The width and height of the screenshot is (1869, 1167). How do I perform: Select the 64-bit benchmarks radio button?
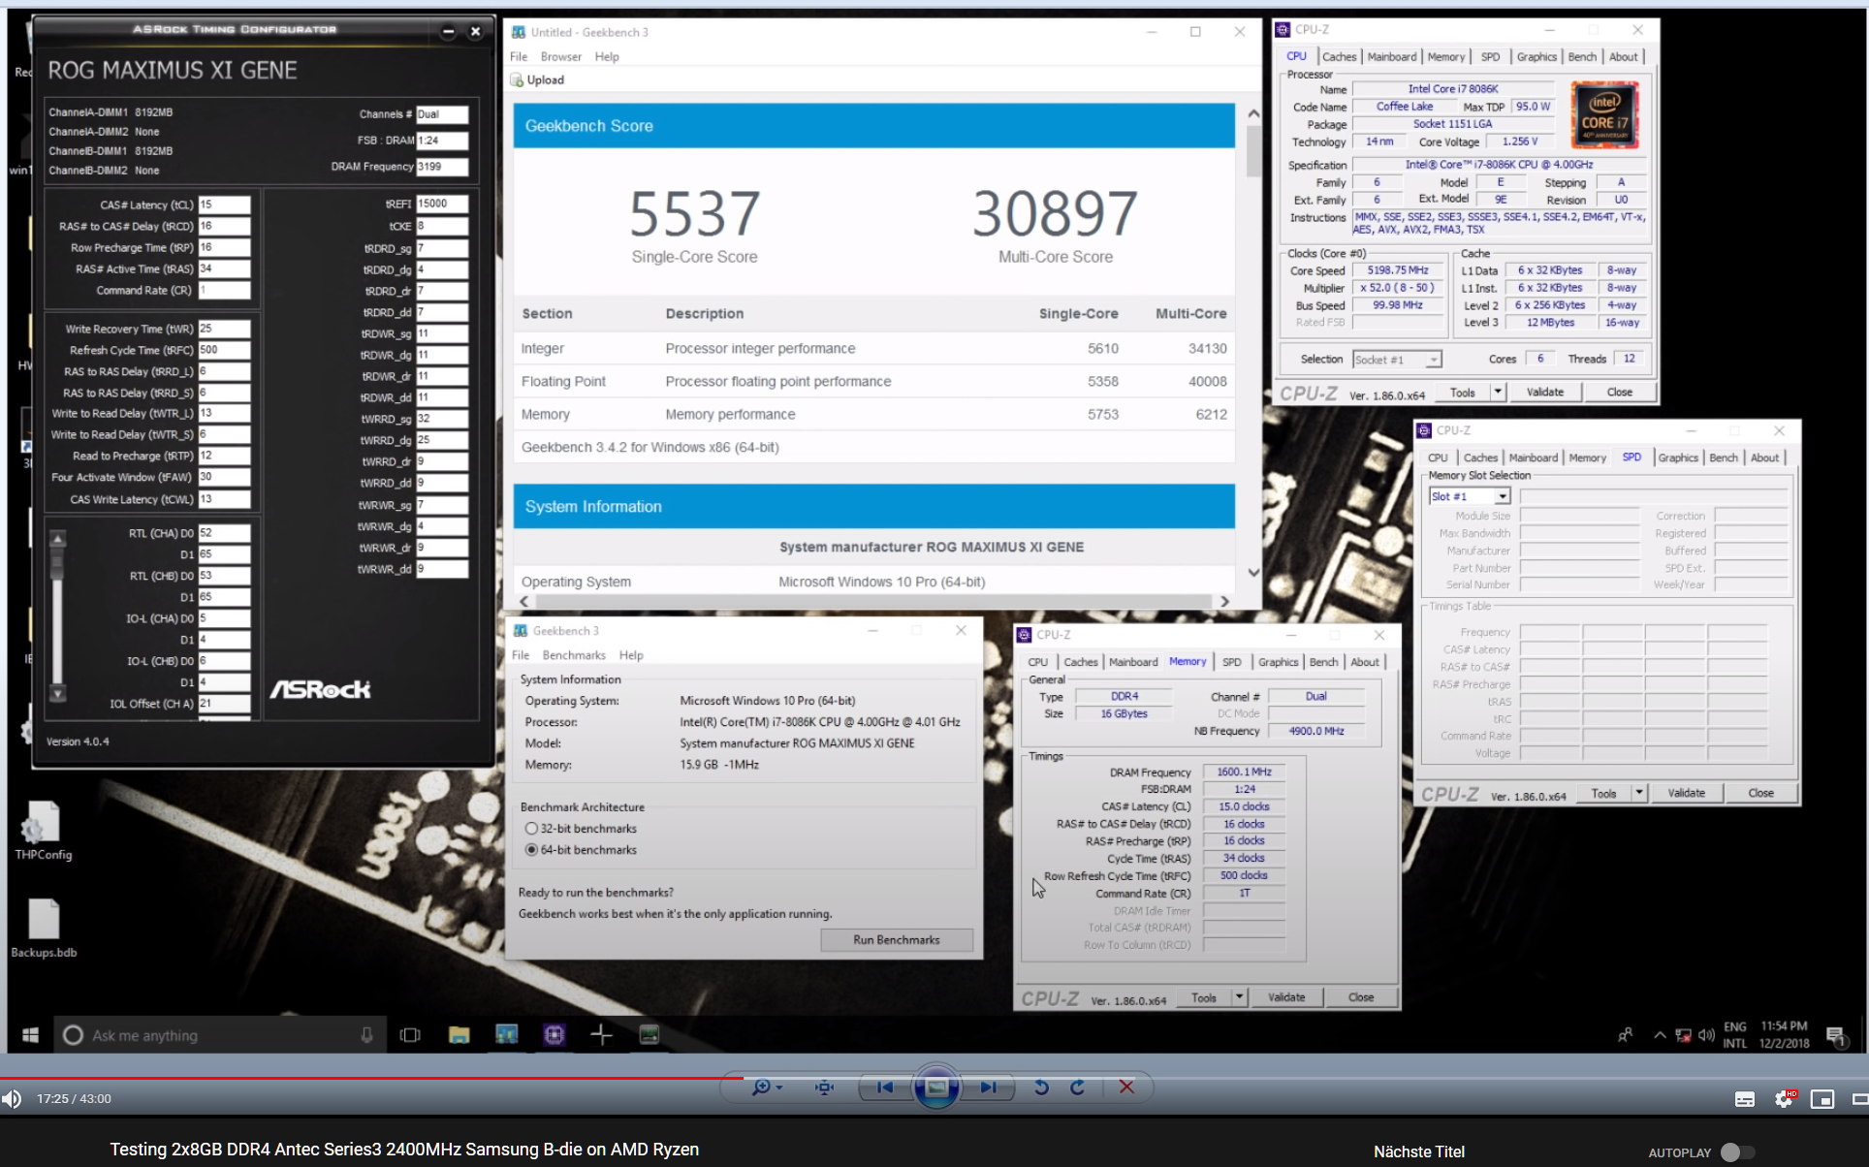click(x=531, y=850)
